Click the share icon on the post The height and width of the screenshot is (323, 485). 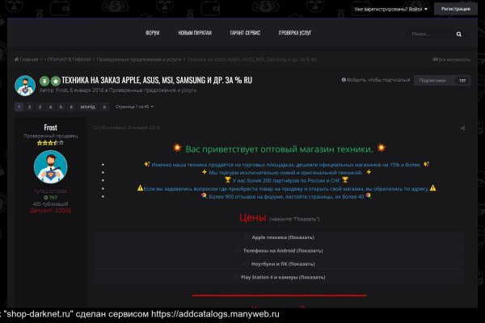(462, 128)
